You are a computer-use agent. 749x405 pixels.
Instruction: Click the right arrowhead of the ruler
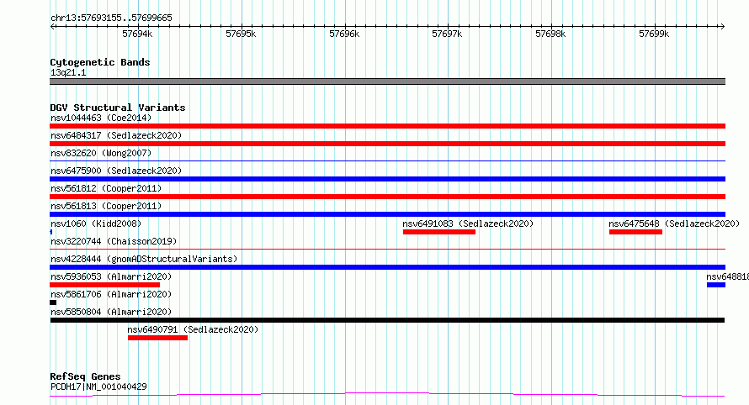[x=723, y=26]
